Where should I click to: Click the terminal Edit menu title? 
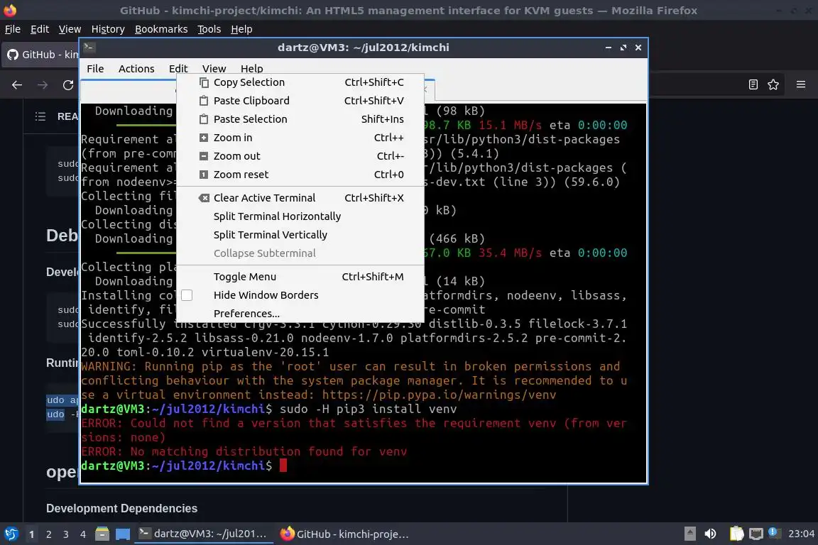coord(178,69)
